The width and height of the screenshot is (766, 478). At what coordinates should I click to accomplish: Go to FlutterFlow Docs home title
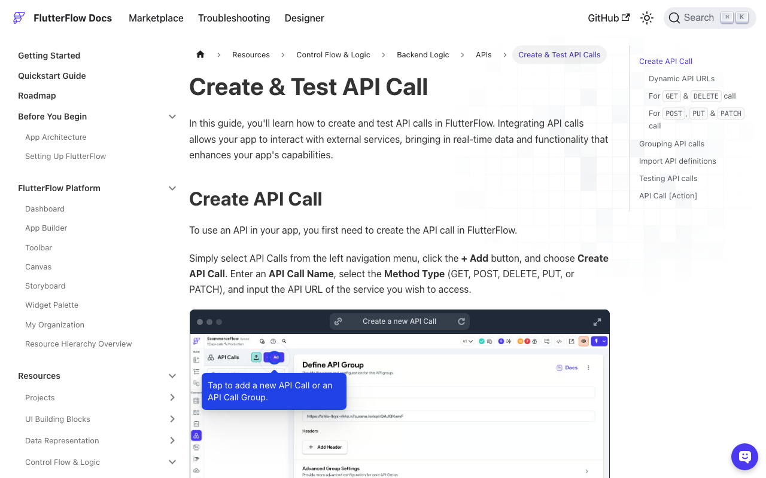[x=73, y=18]
